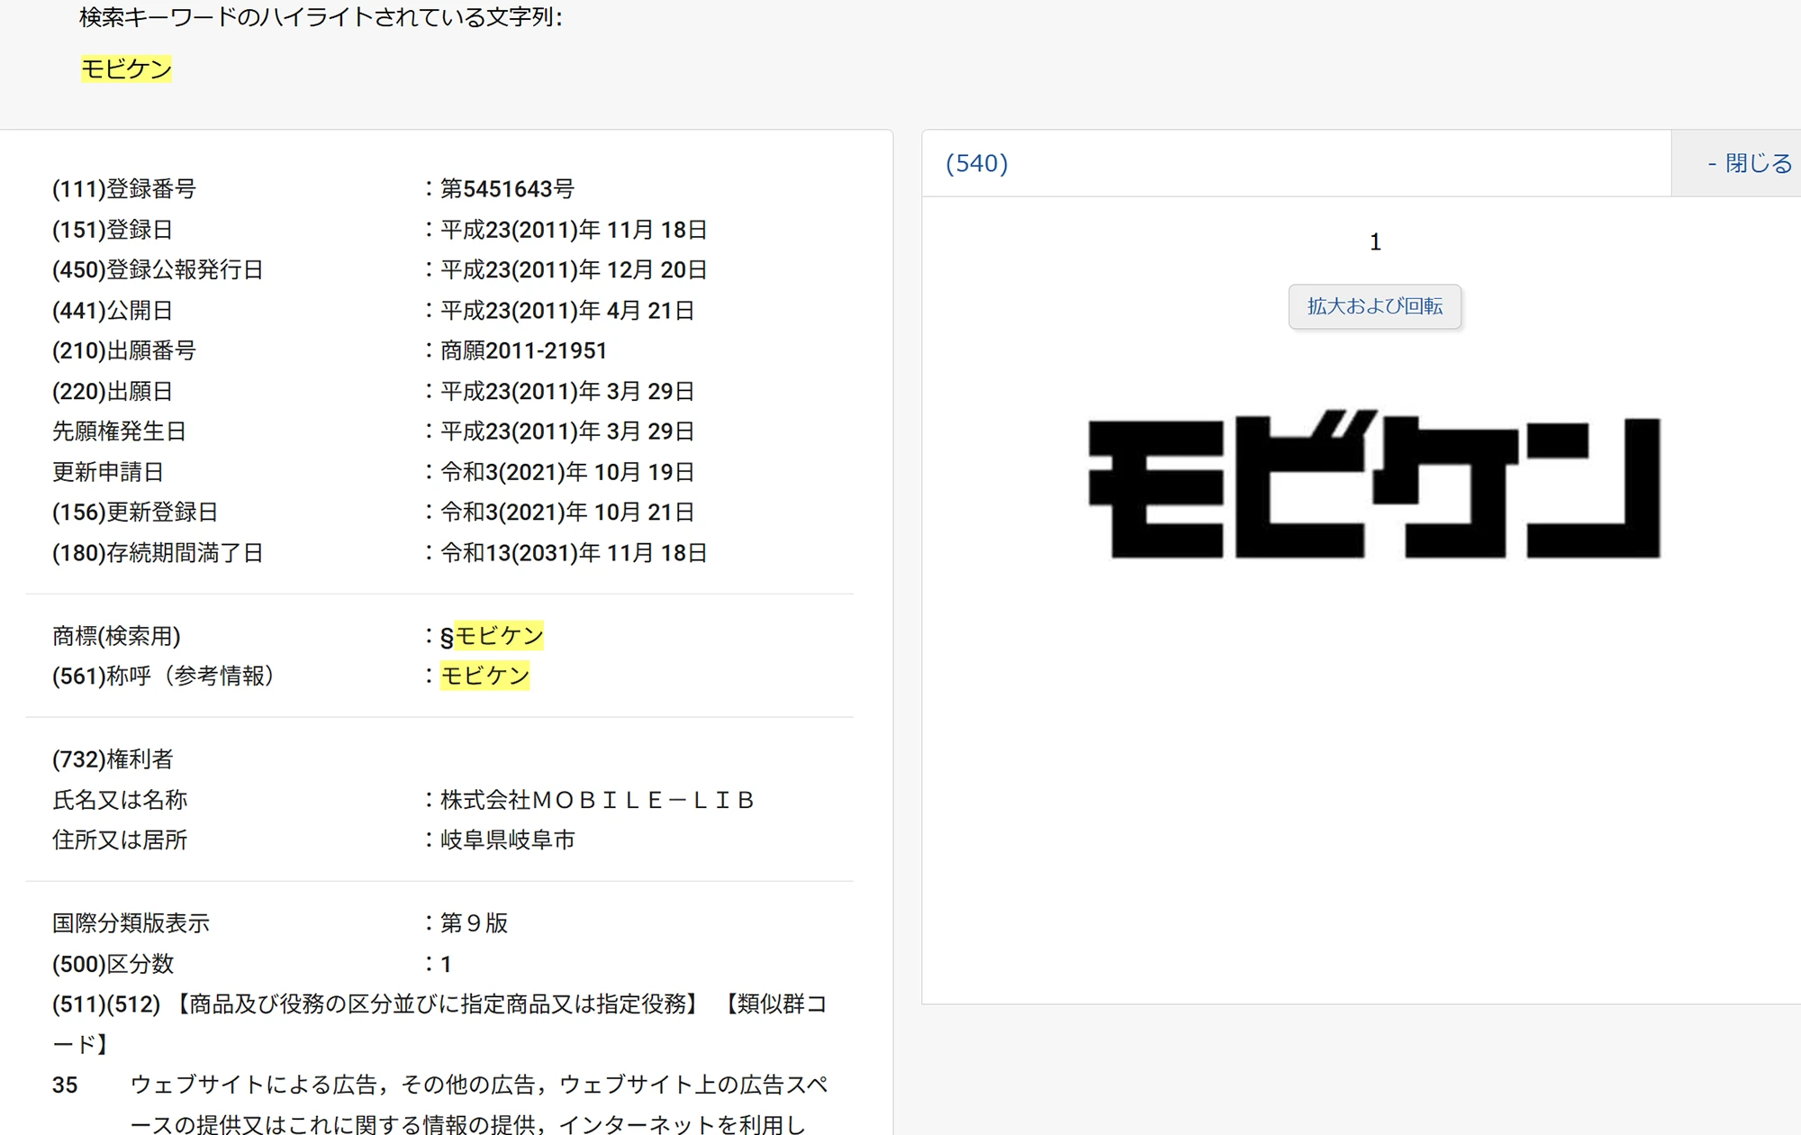
Task: Open the (540) panel header link
Action: (x=977, y=163)
